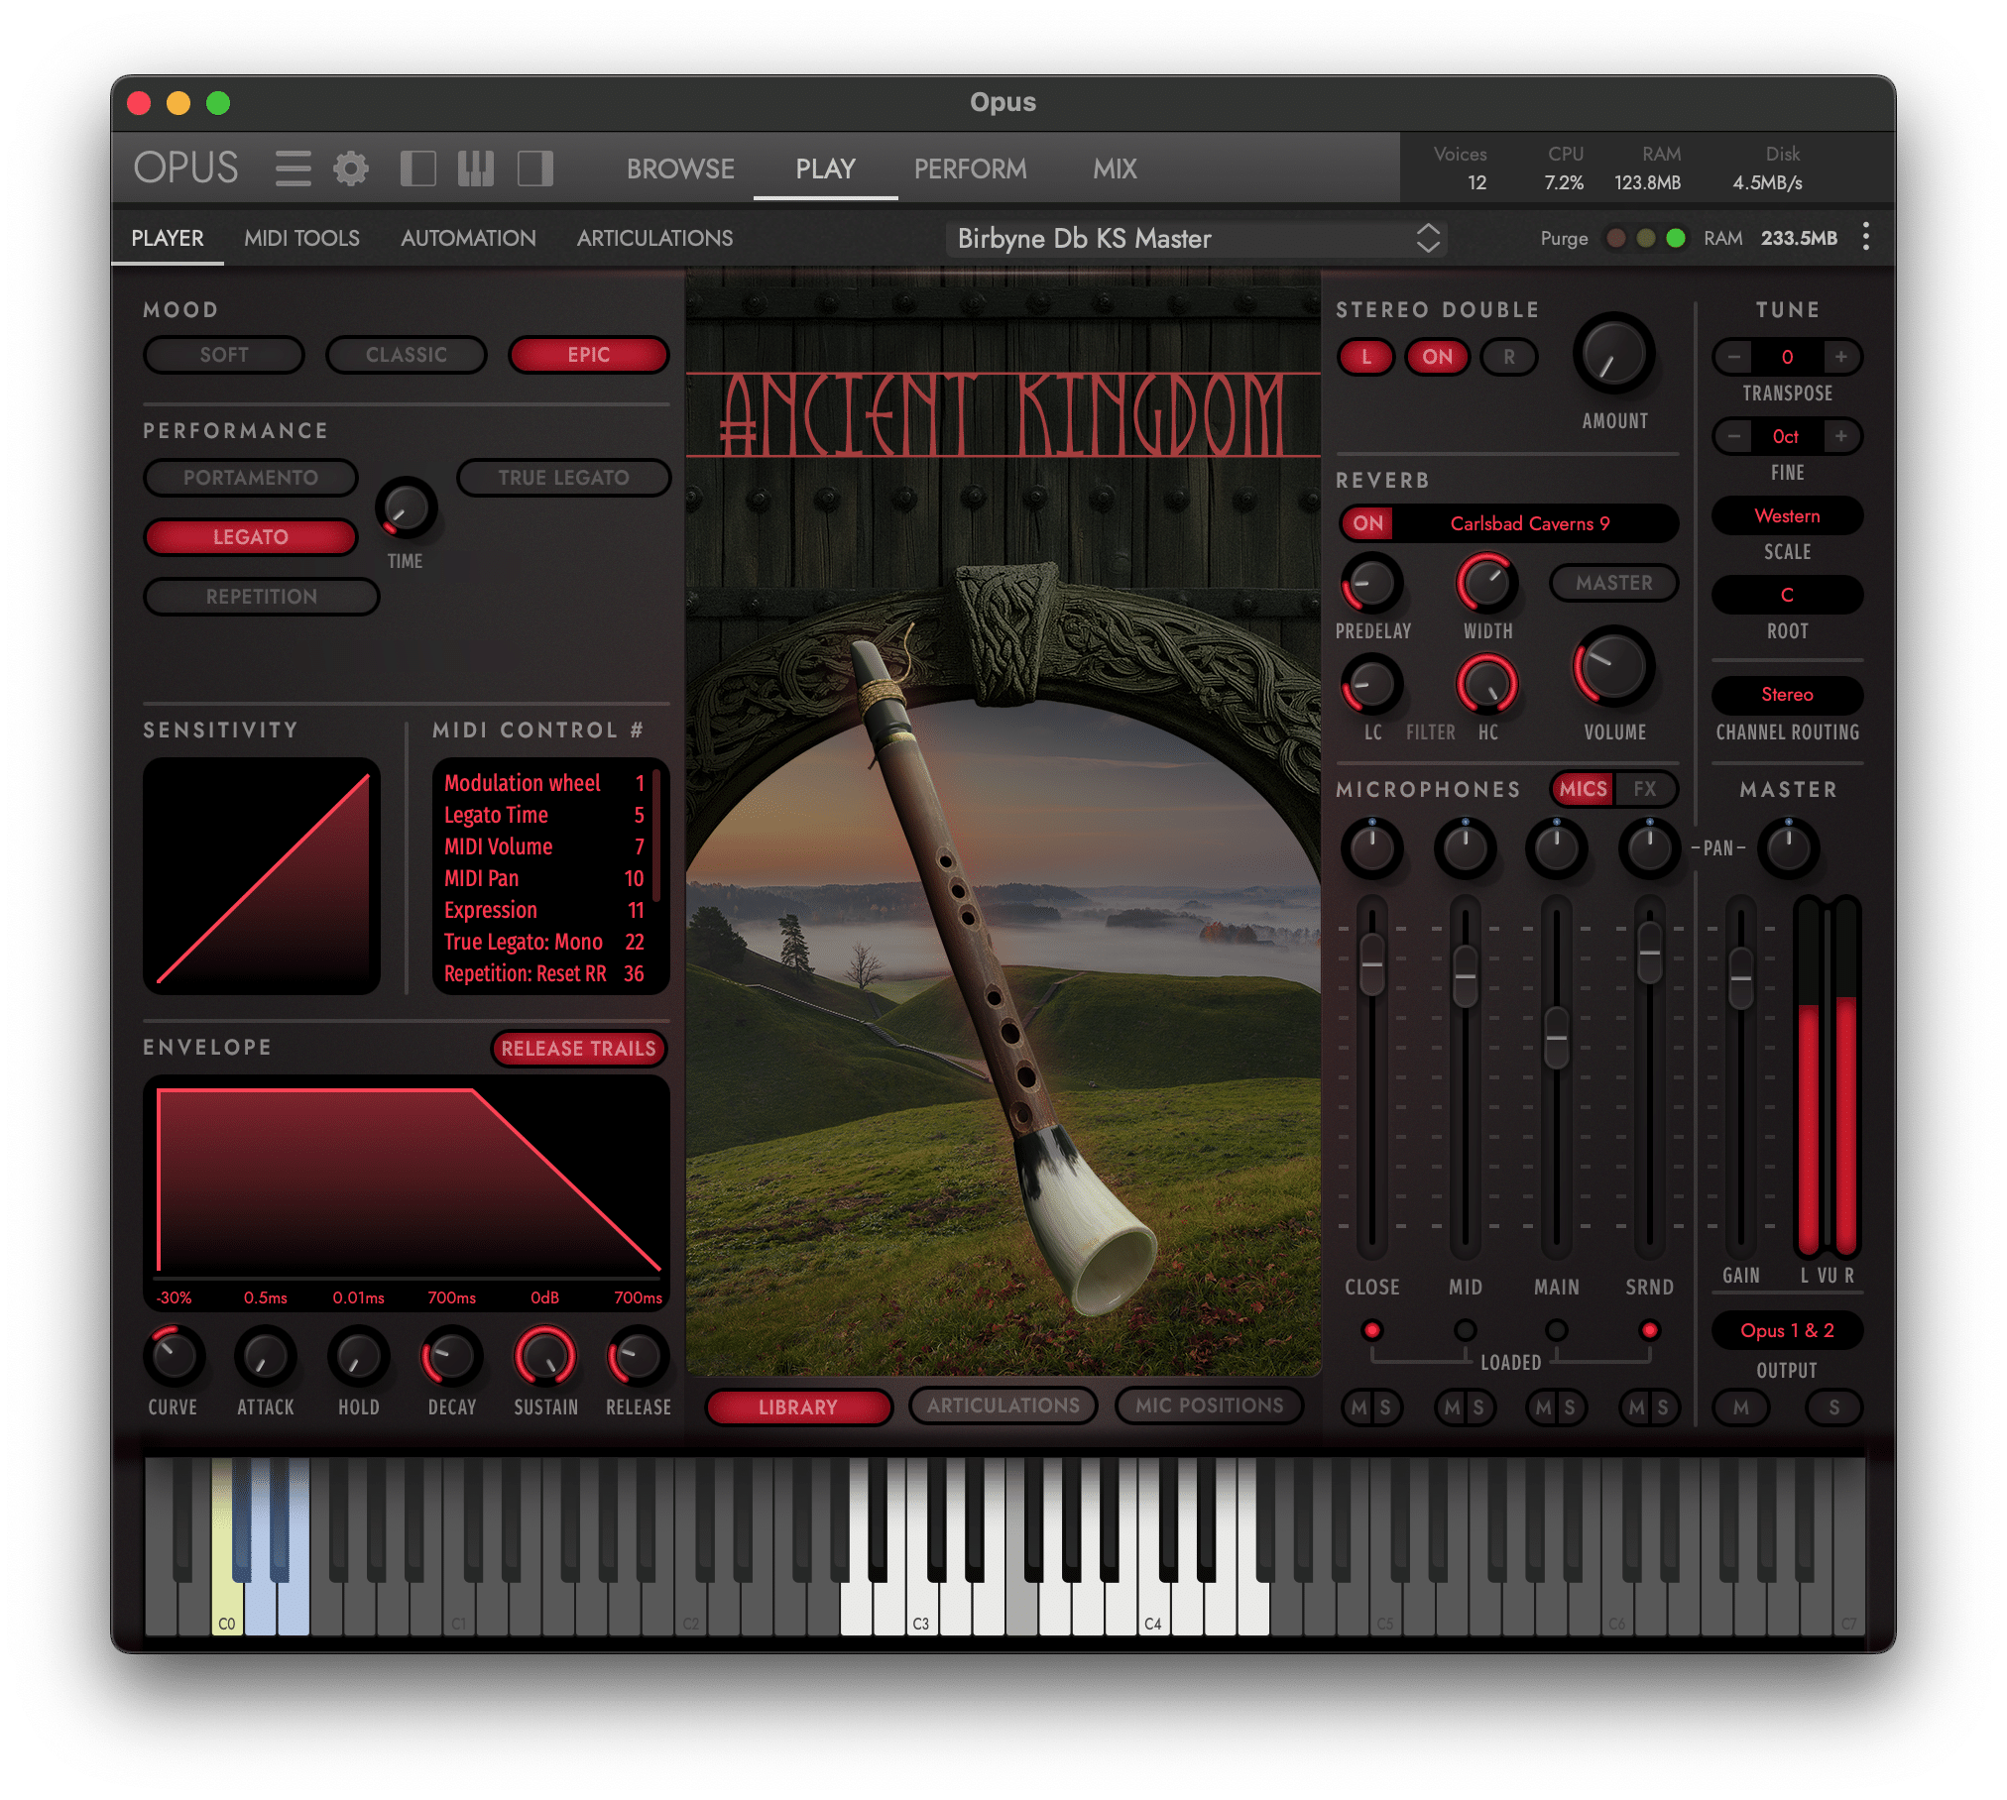Enable True Legato mode
The image size is (2007, 1800).
tap(563, 478)
